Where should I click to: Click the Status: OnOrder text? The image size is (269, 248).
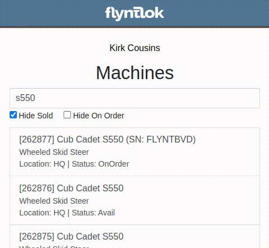pyautogui.click(x=101, y=164)
